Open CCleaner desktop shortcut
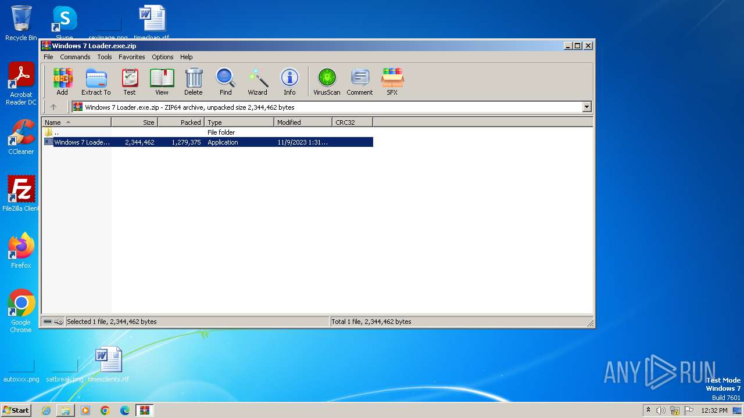 [x=21, y=137]
